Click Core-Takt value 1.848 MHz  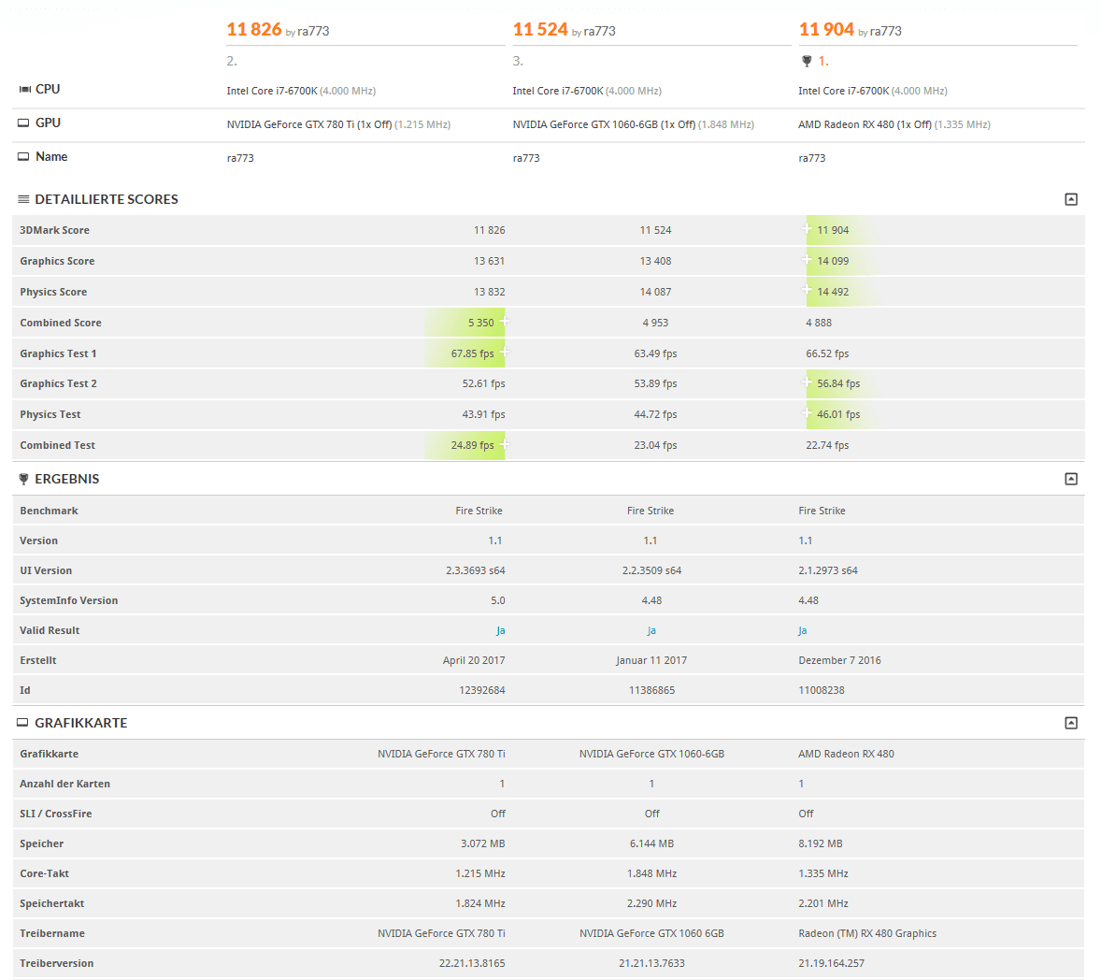[651, 874]
